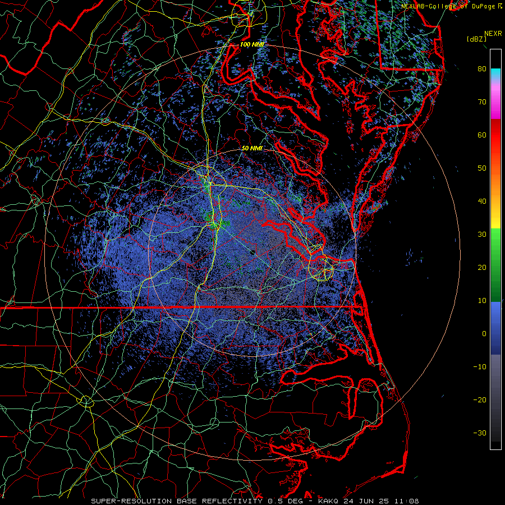
Task: Click the 50 dBZ value on scale
Action: 482,168
